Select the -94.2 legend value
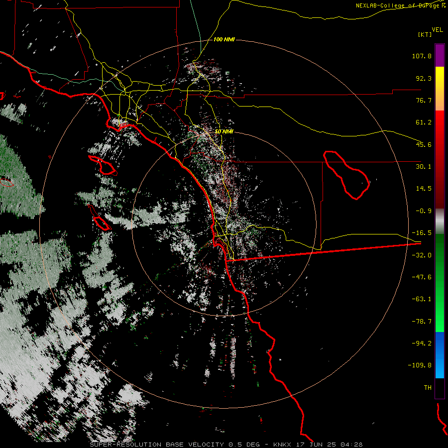448x448 pixels. click(422, 343)
